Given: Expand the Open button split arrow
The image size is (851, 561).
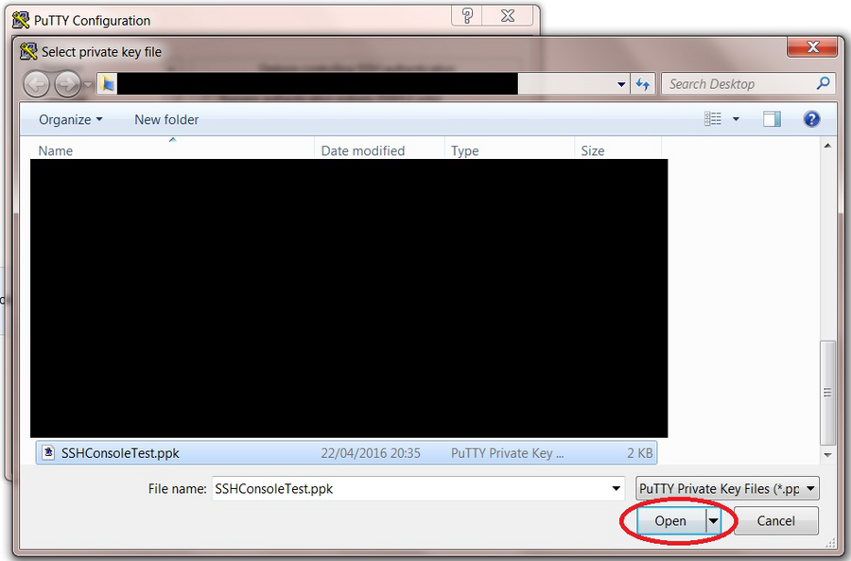Looking at the screenshot, I should pos(714,521).
